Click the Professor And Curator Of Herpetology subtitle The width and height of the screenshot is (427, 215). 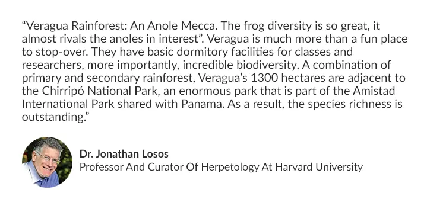[169, 167]
